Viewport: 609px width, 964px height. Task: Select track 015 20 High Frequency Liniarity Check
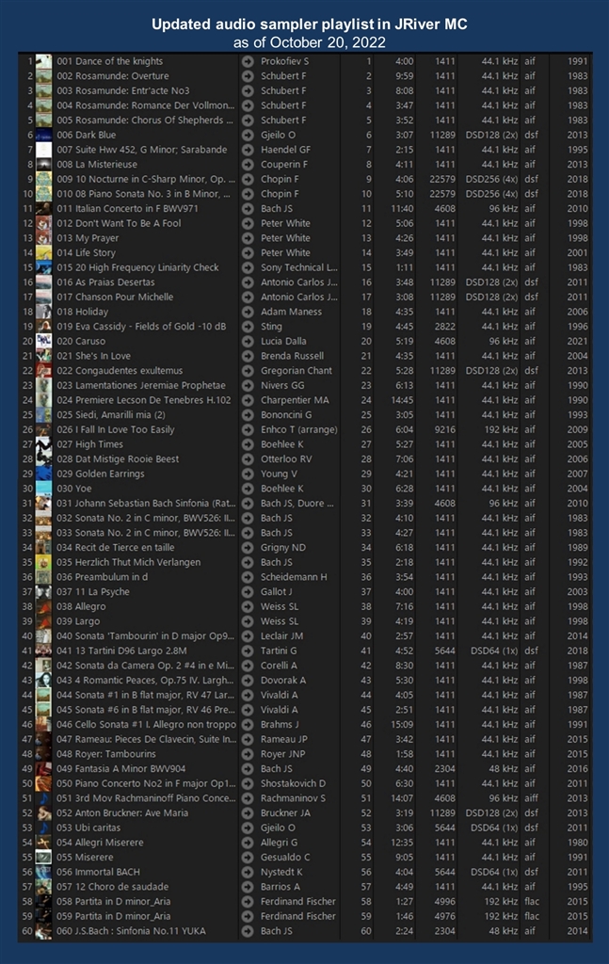(137, 268)
